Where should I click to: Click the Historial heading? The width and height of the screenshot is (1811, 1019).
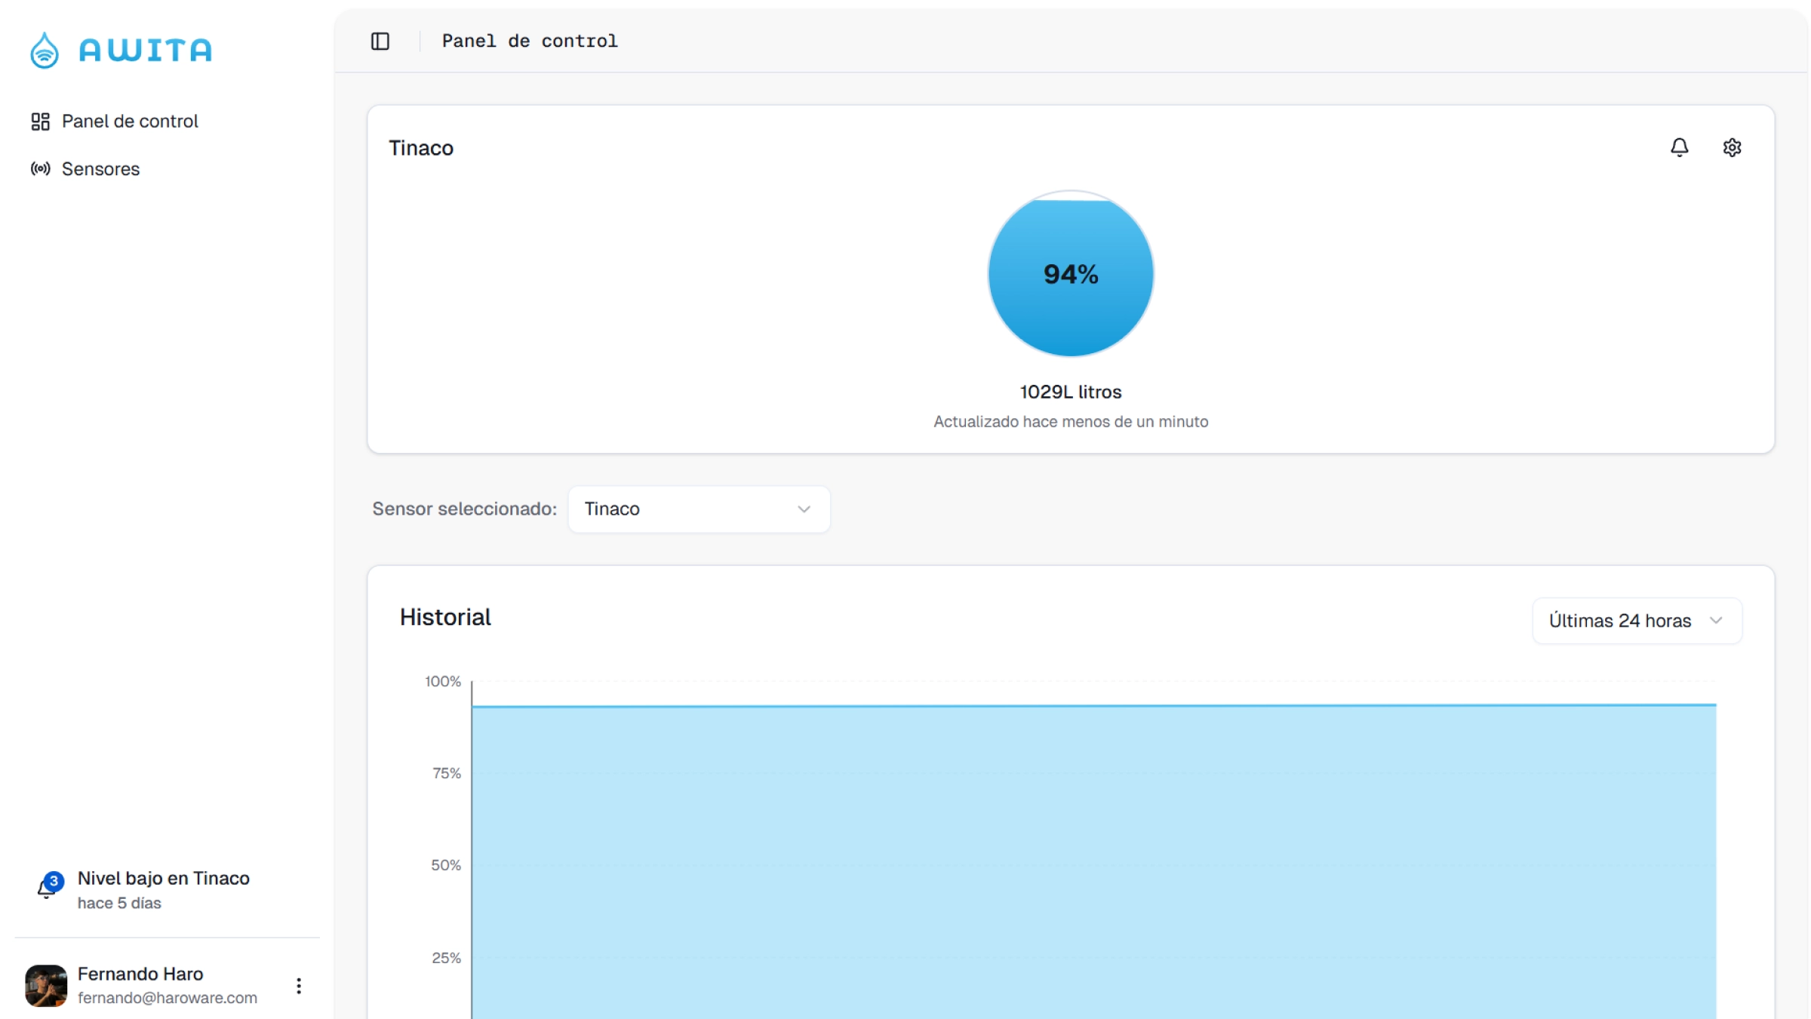click(445, 617)
